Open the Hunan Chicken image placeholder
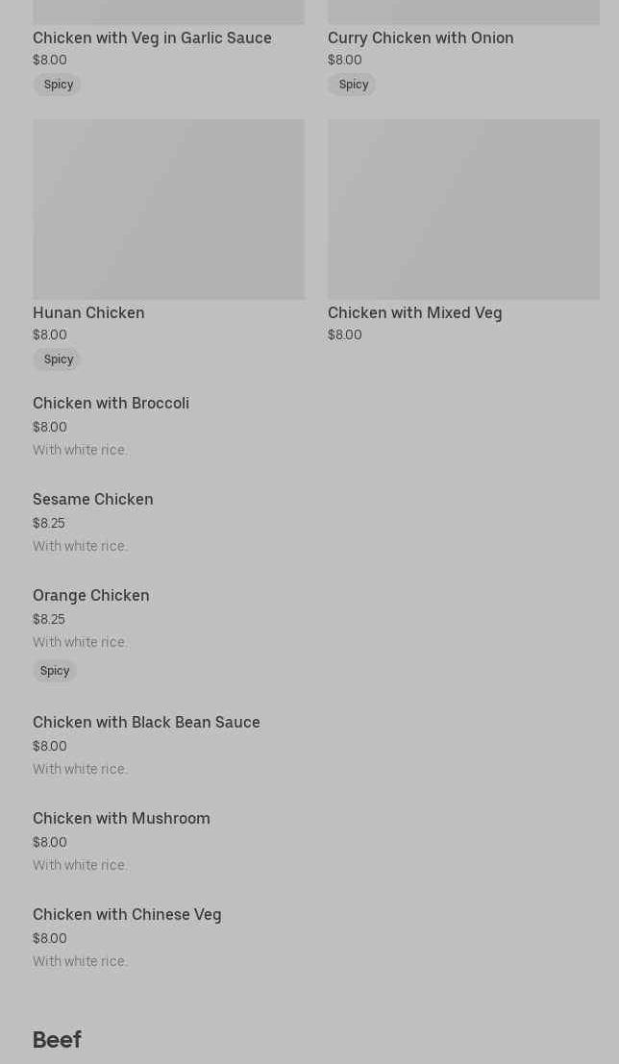Image resolution: width=619 pixels, height=1064 pixels. [168, 209]
